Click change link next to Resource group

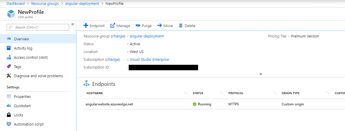pyautogui.click(x=119, y=36)
